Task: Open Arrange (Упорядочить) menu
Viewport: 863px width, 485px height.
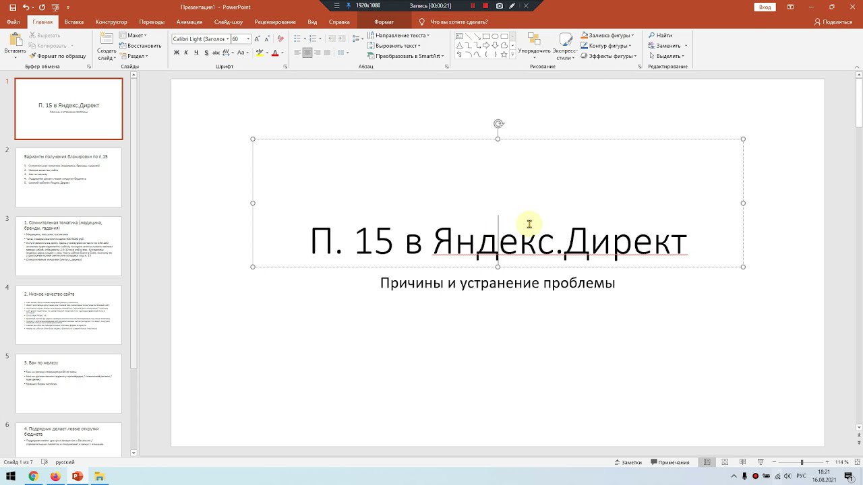Action: click(x=534, y=46)
